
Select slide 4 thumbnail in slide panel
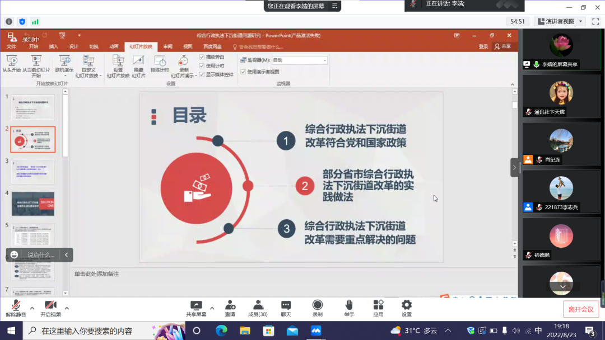[x=33, y=204]
